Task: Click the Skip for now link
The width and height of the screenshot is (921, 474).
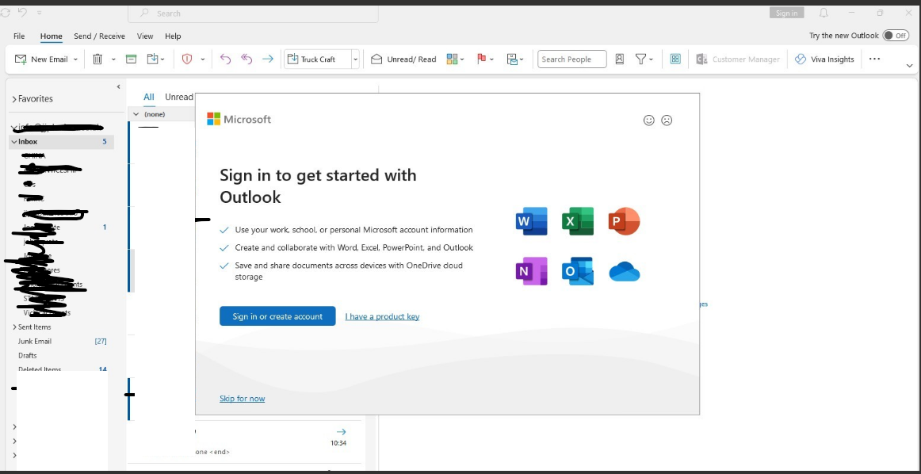Action: (x=242, y=399)
